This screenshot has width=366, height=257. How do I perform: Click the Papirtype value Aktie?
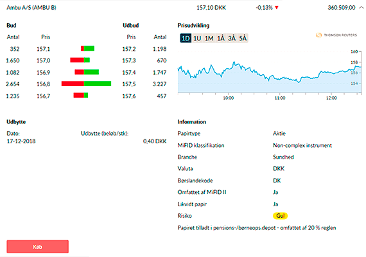[279, 134]
